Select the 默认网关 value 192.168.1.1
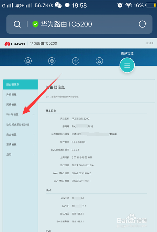157x232 pixels. [78, 214]
